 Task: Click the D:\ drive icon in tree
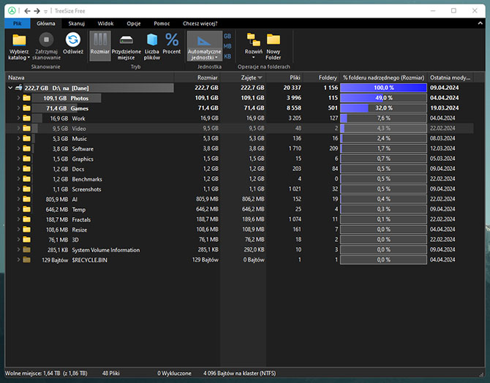(x=19, y=88)
